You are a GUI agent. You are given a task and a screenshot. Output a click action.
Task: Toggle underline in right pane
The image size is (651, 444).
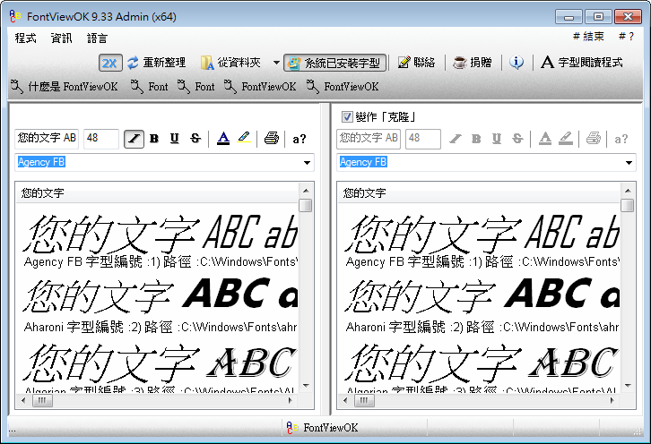pos(497,139)
